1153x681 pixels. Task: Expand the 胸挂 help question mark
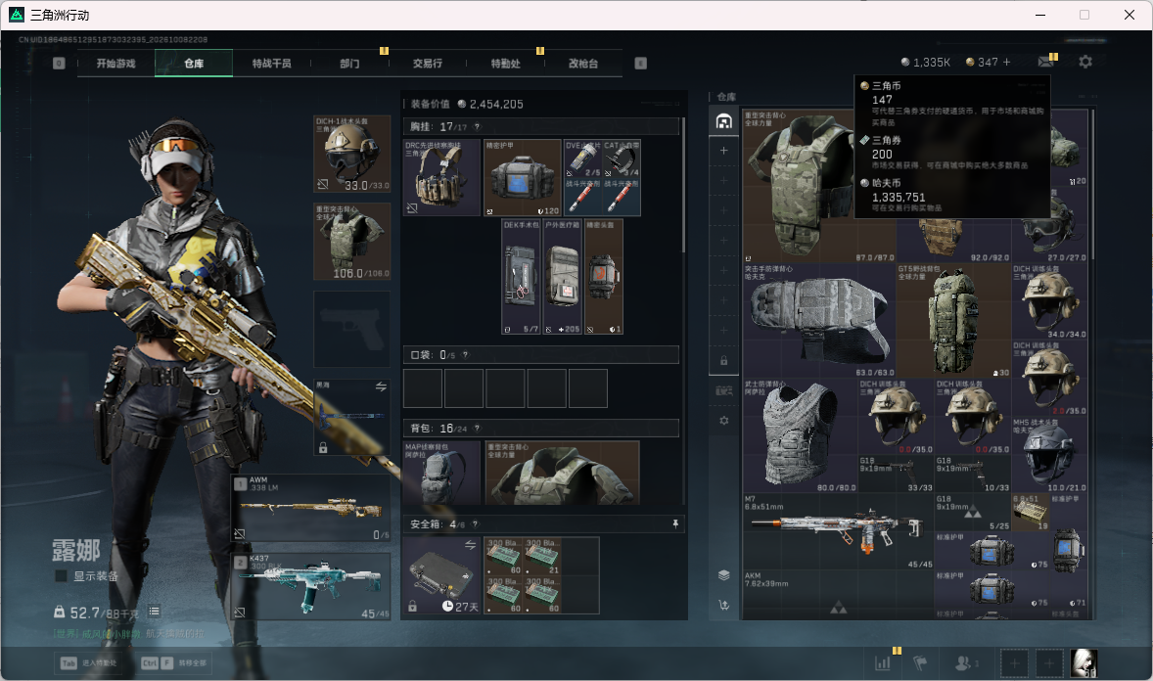(x=477, y=126)
